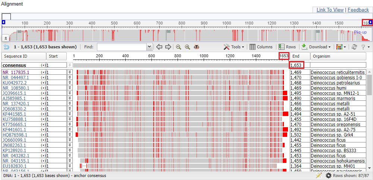This screenshot has height=180, width=373.
Task: Click right blue overview scroll arrow
Action: point(371,22)
